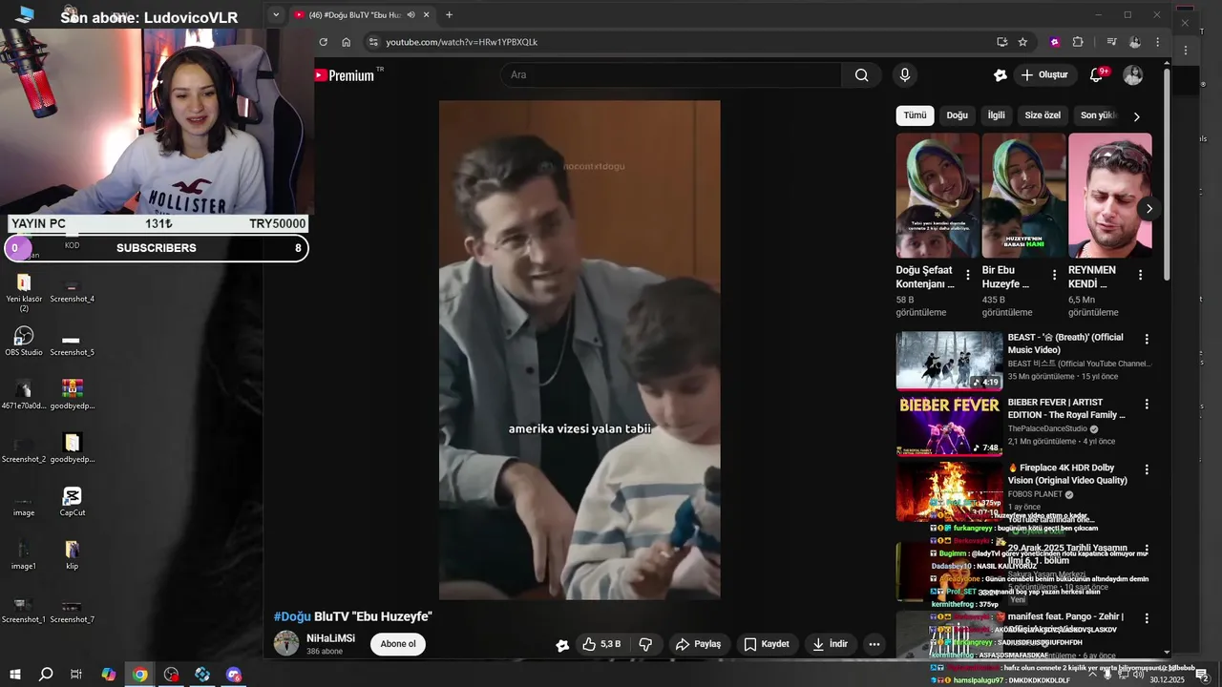
Task: Open the Chrome tab search dropdown
Action: [276, 14]
